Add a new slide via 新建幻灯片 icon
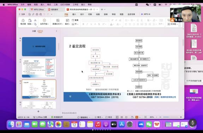Screen dimensions: 203x133 58,20
